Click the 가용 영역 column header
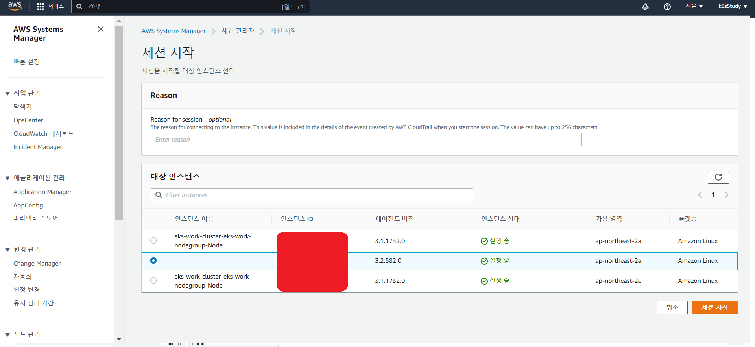The height and width of the screenshot is (347, 755). point(609,219)
